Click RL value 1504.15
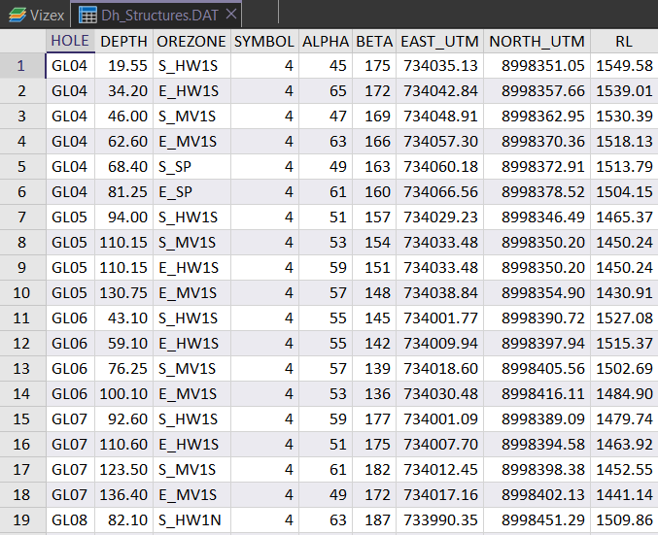This screenshot has height=535, width=658. click(624, 192)
